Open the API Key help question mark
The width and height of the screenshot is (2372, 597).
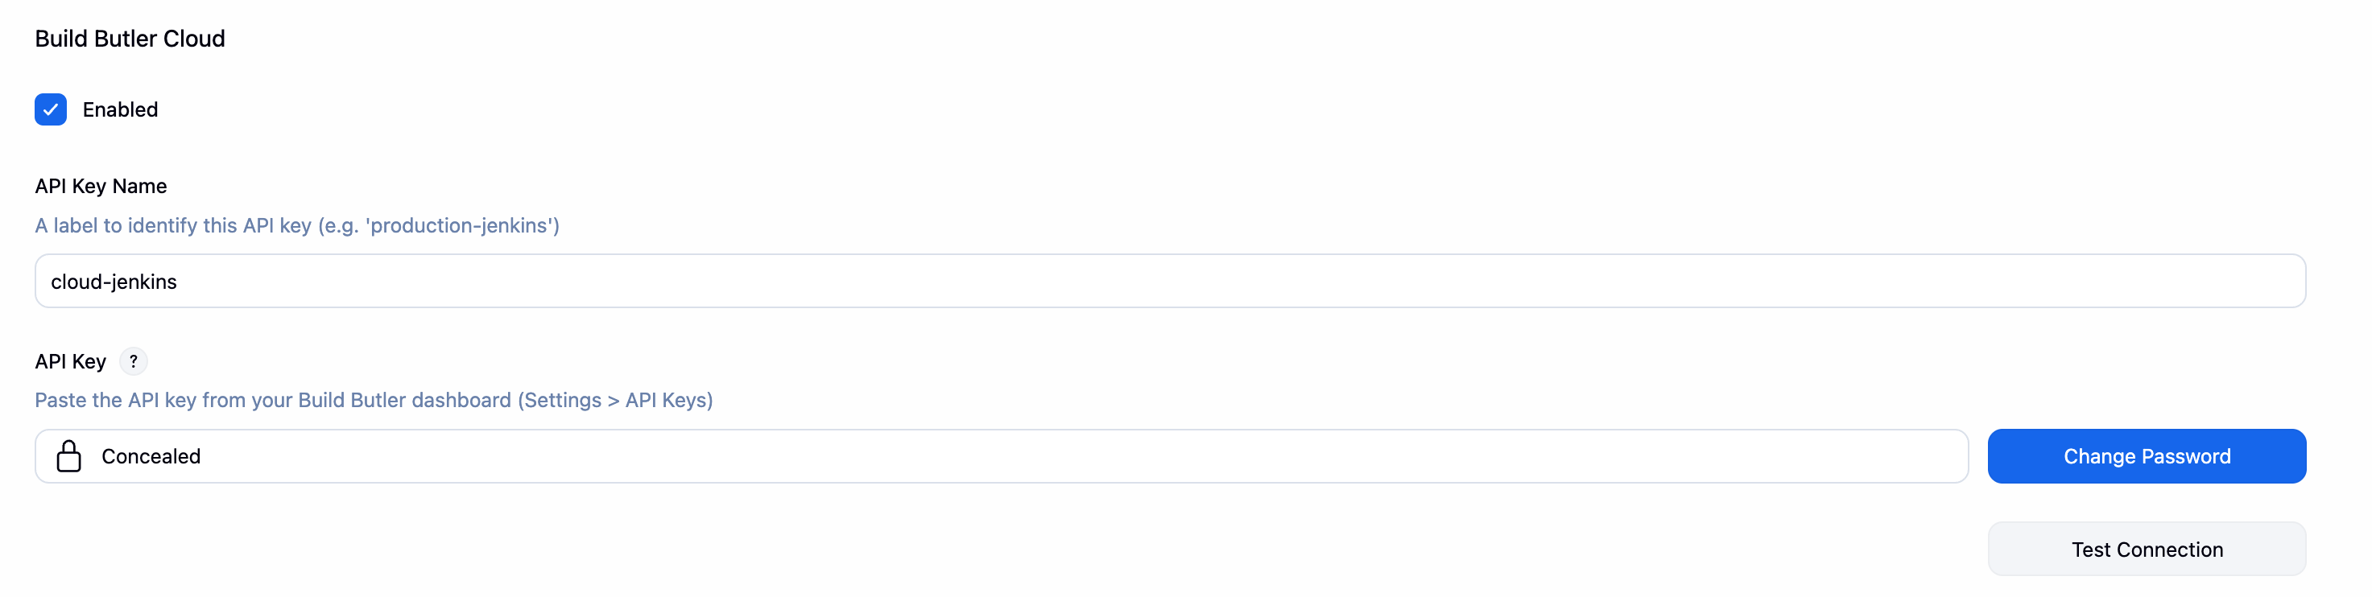tap(134, 361)
